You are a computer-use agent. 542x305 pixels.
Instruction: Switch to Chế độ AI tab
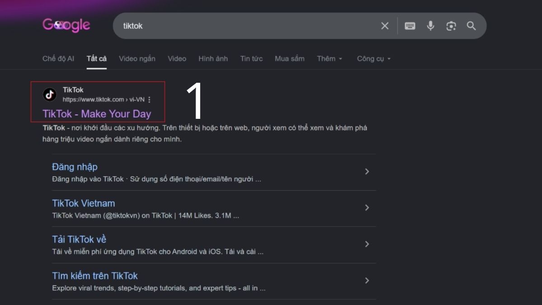(58, 58)
